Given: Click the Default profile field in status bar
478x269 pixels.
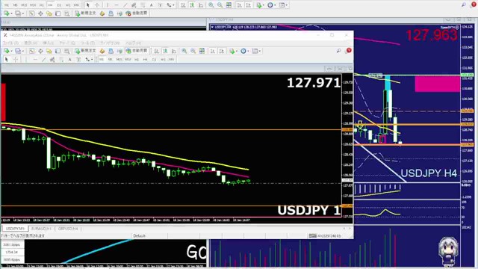Looking at the screenshot, I should pyautogui.click(x=139, y=236).
